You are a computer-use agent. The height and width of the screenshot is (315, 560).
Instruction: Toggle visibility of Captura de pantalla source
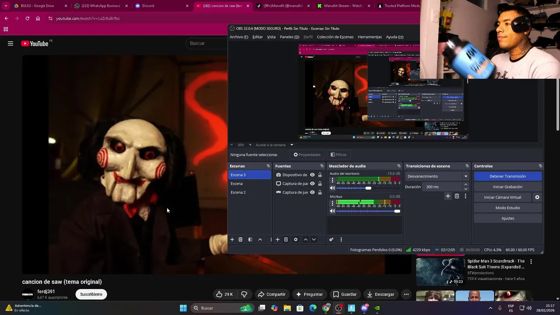(x=312, y=183)
